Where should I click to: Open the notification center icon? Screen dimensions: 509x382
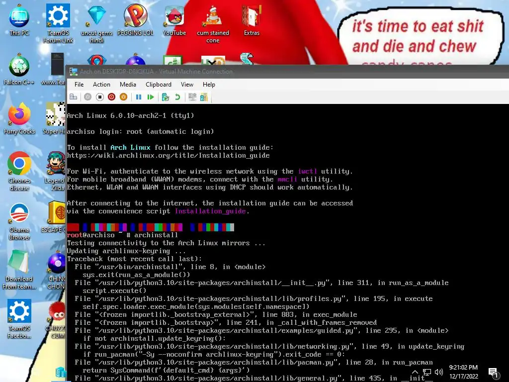494,373
